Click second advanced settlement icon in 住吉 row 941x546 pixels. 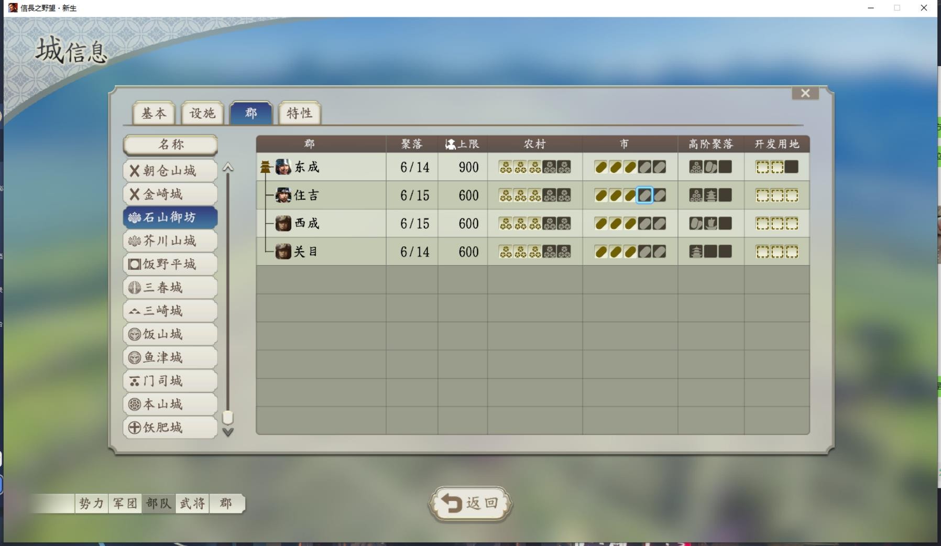710,195
